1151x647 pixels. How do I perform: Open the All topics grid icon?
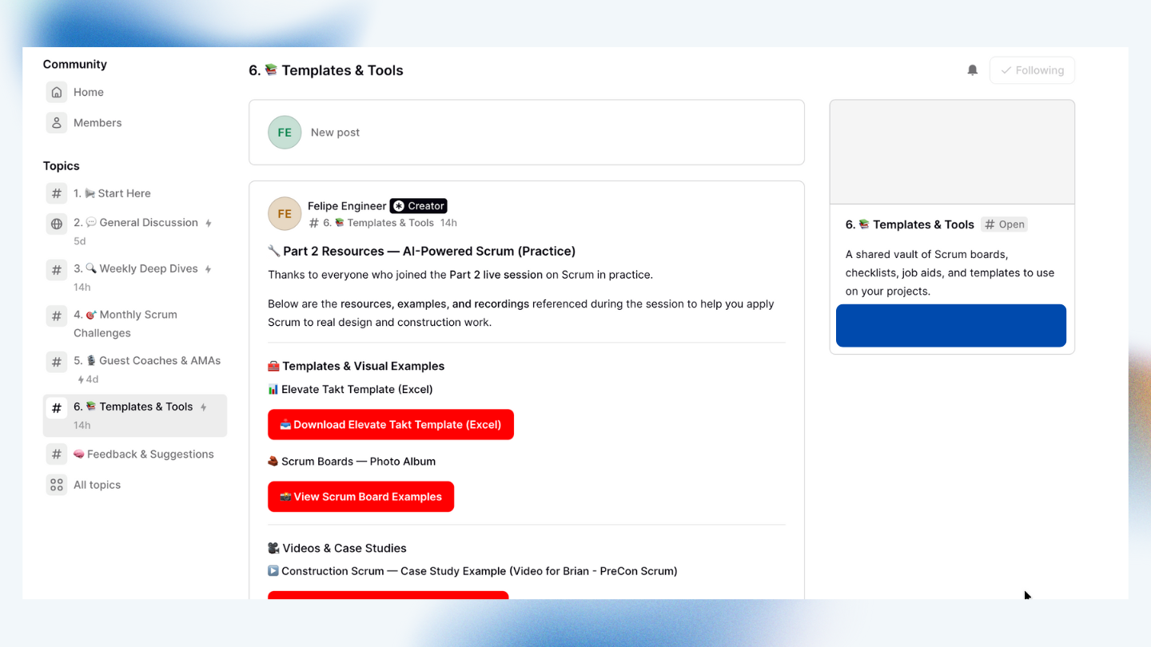(57, 485)
